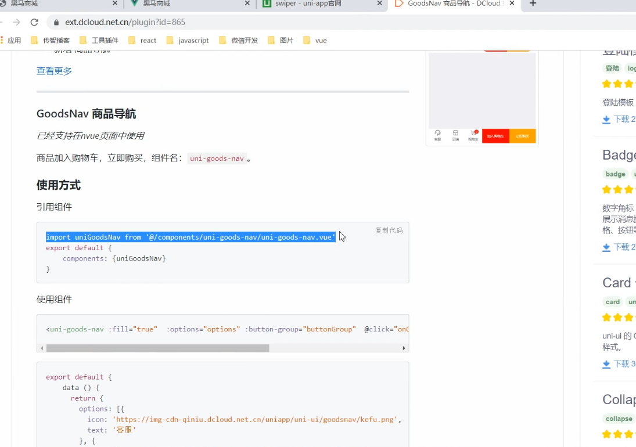This screenshot has width=636, height=447.
Task: Open the 购物车 cart icon with badge 2
Action: point(473,133)
